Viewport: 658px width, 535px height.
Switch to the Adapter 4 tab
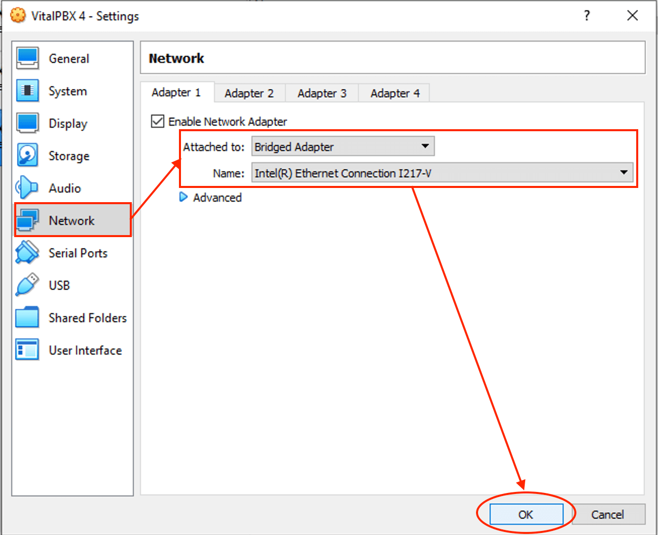[394, 93]
